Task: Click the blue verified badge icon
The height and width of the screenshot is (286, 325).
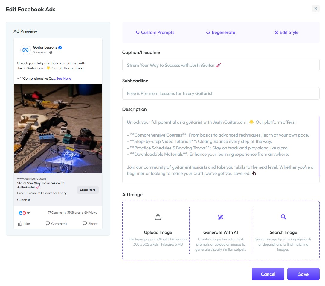Action: click(60, 48)
